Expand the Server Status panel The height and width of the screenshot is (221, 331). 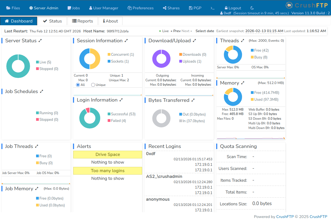(40, 41)
